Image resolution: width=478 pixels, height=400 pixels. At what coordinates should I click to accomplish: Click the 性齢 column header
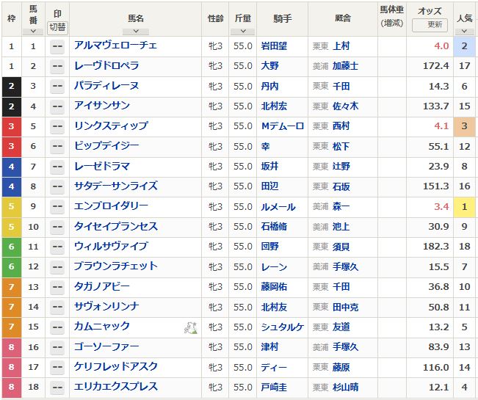point(215,18)
